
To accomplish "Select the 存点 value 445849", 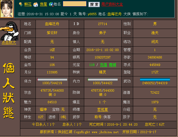I will point(155,65).
